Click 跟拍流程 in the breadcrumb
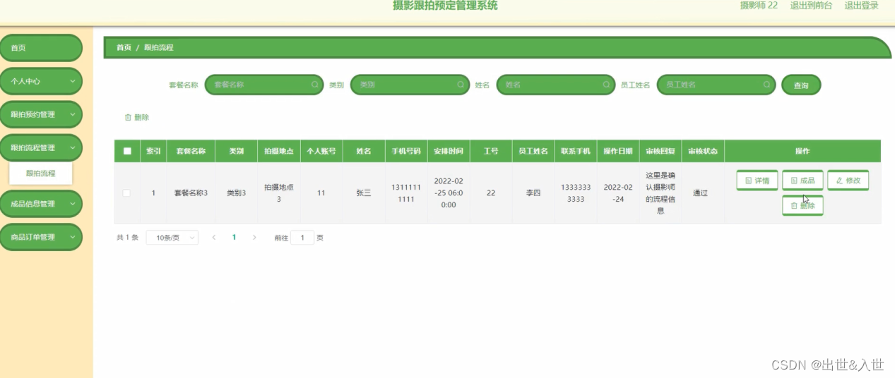The image size is (895, 378). (x=158, y=47)
